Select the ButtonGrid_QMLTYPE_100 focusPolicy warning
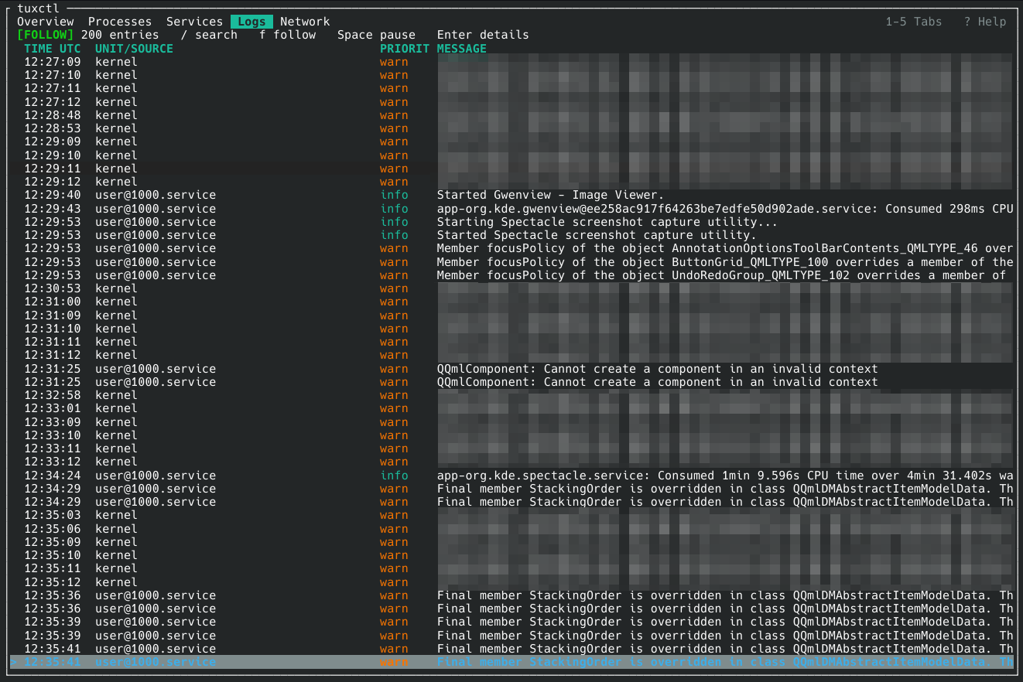 725,262
